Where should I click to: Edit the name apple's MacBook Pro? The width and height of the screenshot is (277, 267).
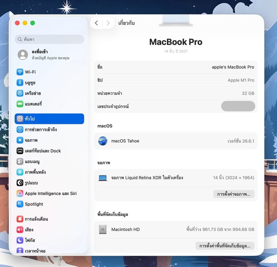233,67
